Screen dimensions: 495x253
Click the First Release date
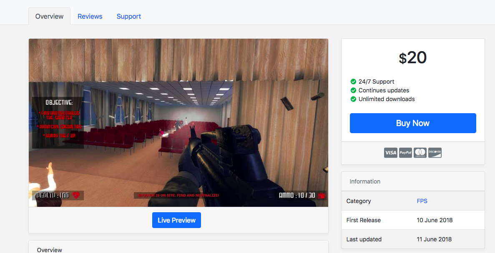(435, 220)
